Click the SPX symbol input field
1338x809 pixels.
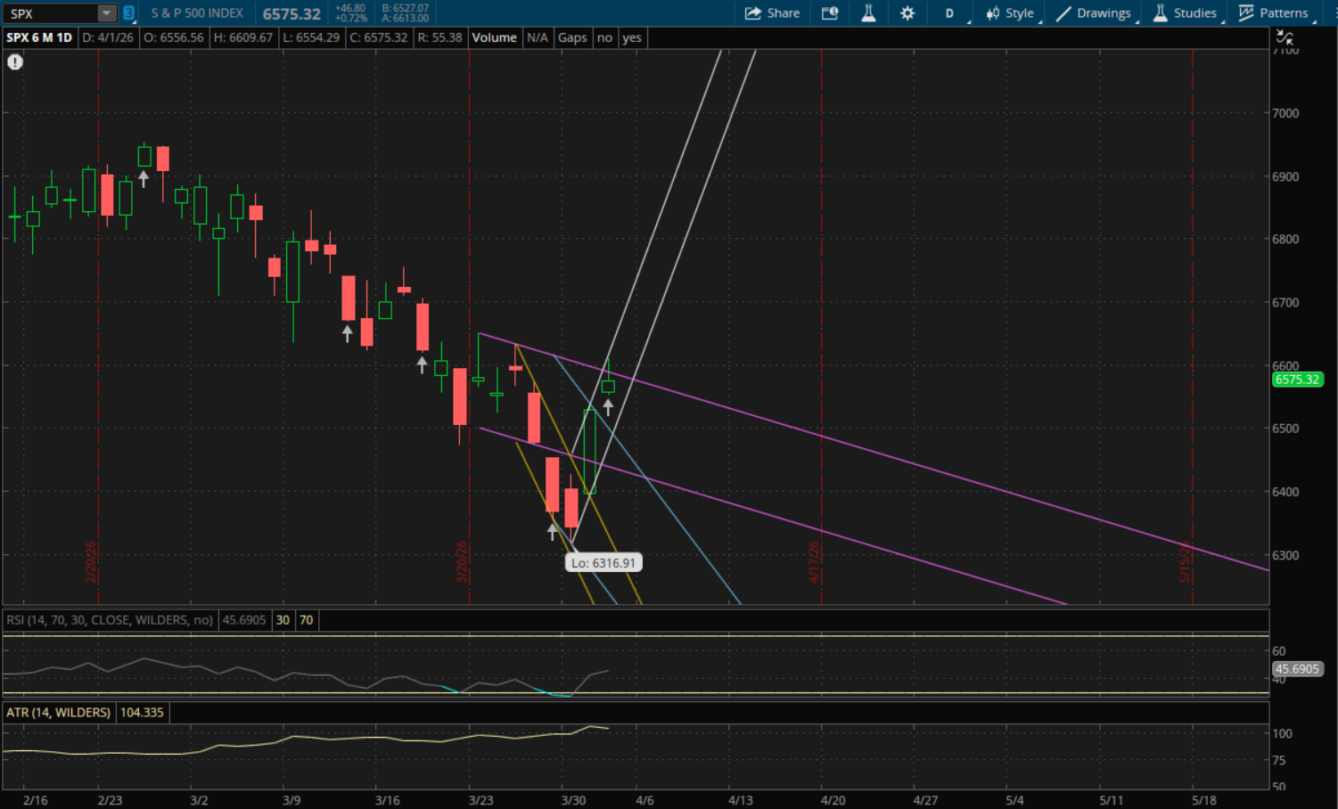[x=49, y=13]
